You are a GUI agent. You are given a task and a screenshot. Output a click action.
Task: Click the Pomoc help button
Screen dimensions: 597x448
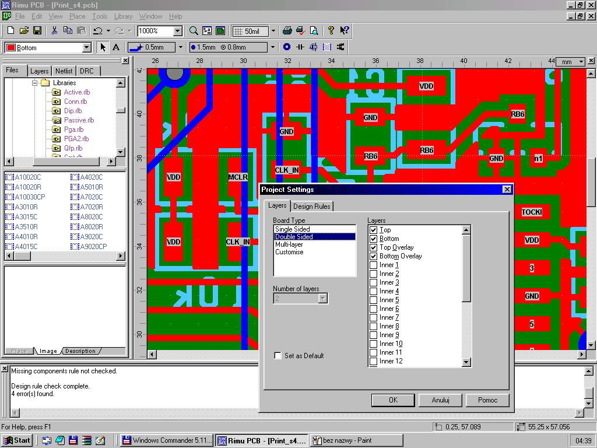[487, 400]
